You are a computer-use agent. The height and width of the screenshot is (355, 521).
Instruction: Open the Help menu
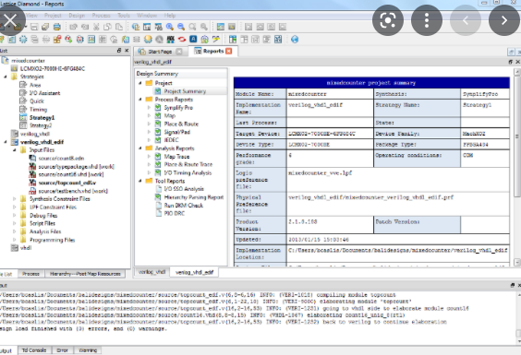(169, 16)
